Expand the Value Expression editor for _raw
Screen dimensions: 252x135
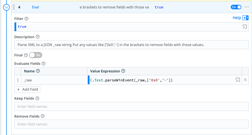point(237,80)
